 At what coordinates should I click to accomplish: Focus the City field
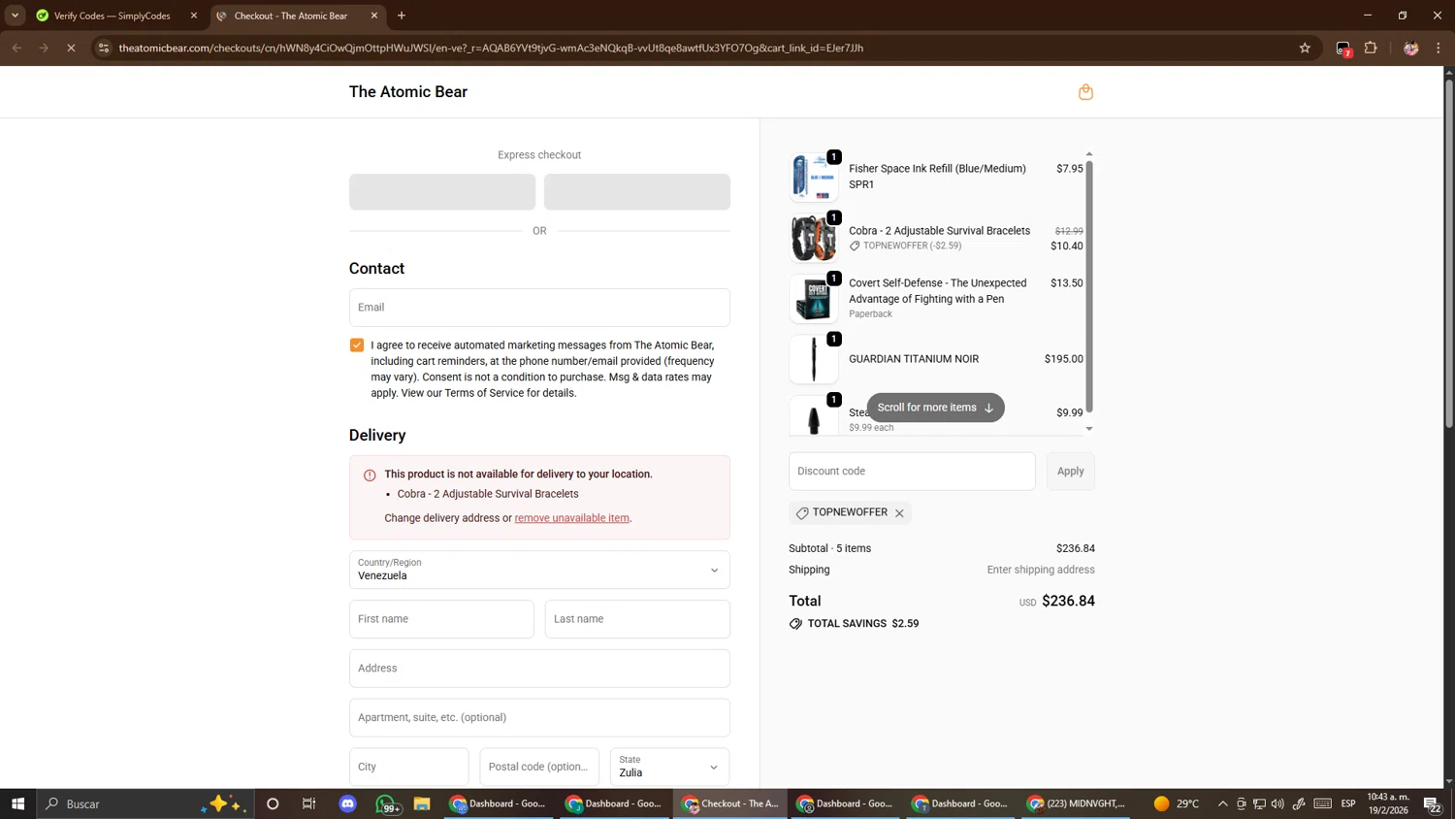[408, 767]
